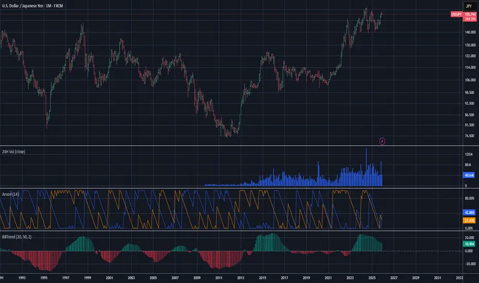479x283 pixels.
Task: Click the 120M volume axis label
Action: click(x=468, y=154)
